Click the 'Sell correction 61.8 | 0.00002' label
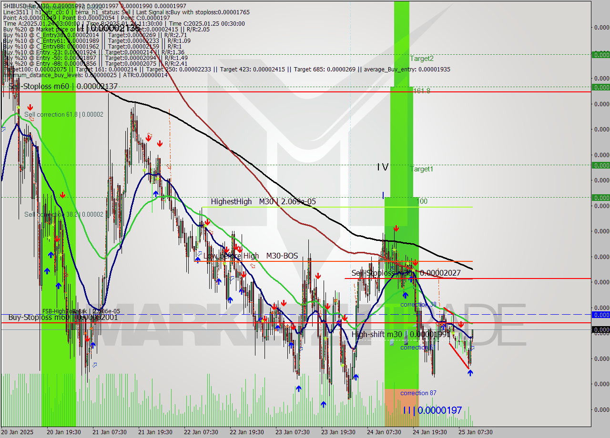The width and height of the screenshot is (610, 438). [64, 114]
